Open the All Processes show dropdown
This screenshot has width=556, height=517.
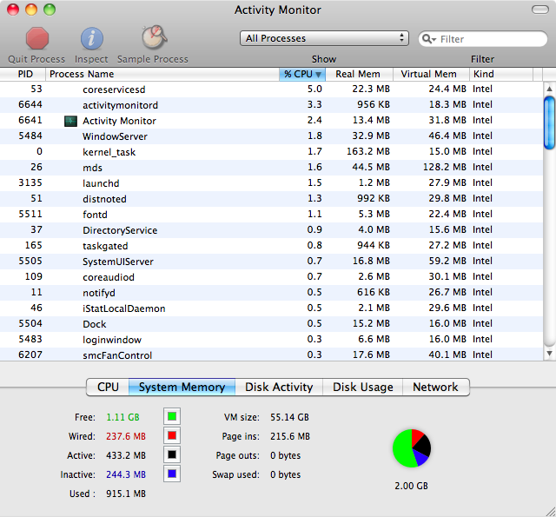click(x=324, y=38)
